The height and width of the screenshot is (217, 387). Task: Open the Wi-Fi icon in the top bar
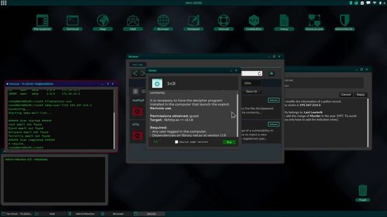coord(374,2)
